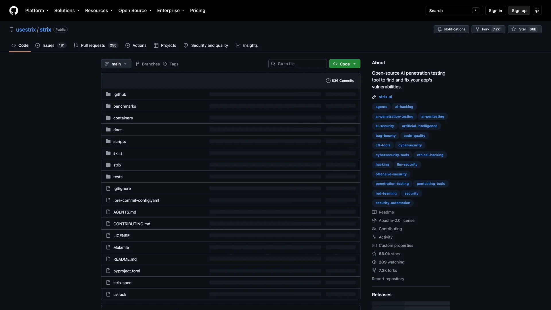Screen dimensions: 551x310
Task: View the 66.0k stars list
Action: click(x=386, y=254)
